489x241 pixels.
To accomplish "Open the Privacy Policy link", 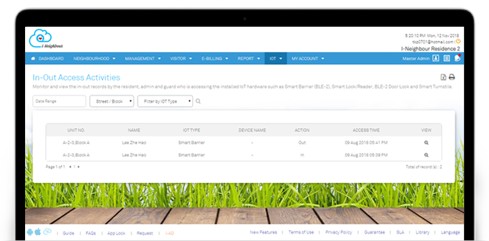I will click(x=339, y=232).
